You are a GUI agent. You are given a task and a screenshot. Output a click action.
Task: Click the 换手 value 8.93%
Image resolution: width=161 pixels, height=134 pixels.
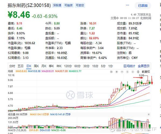point(21,33)
